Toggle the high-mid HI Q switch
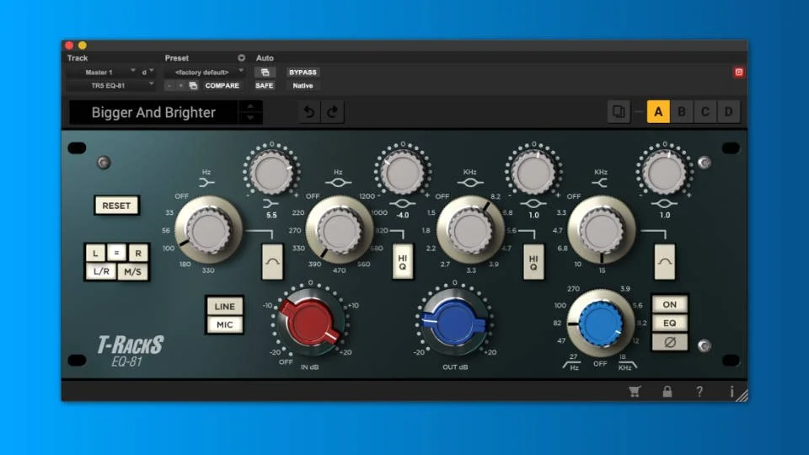 click(533, 262)
